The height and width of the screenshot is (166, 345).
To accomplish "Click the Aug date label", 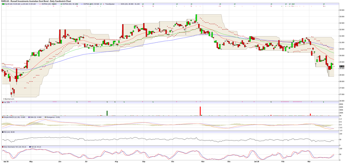I will pos(116,162).
